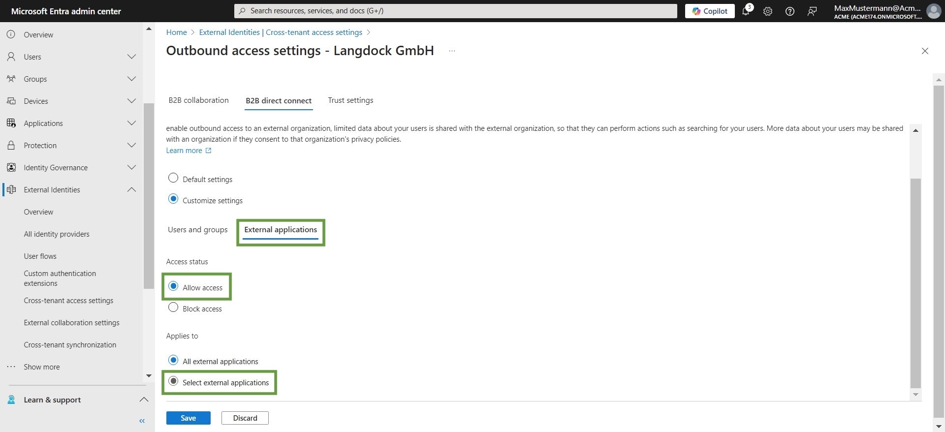Open the Trust settings tab
Screen dimensions: 945x432
click(x=350, y=100)
